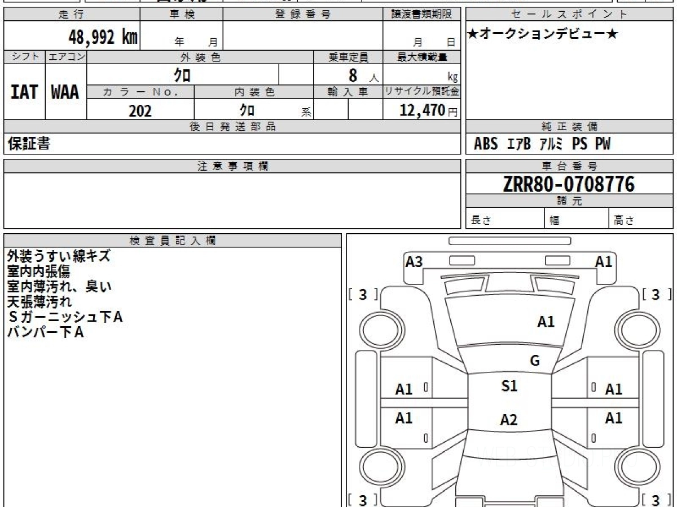The width and height of the screenshot is (677, 507).
Task: Select the G mark on the windshield
Action: (535, 361)
